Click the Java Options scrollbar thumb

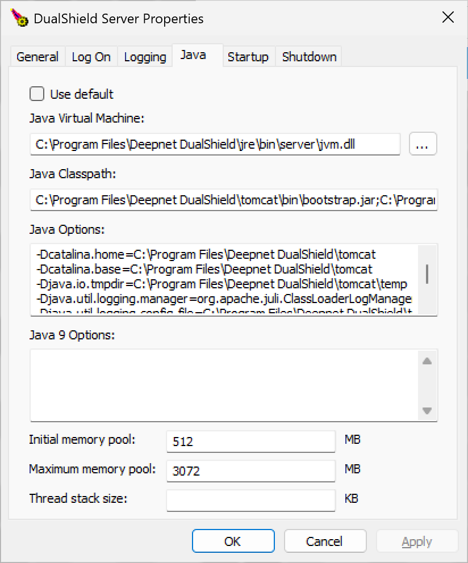point(427,274)
